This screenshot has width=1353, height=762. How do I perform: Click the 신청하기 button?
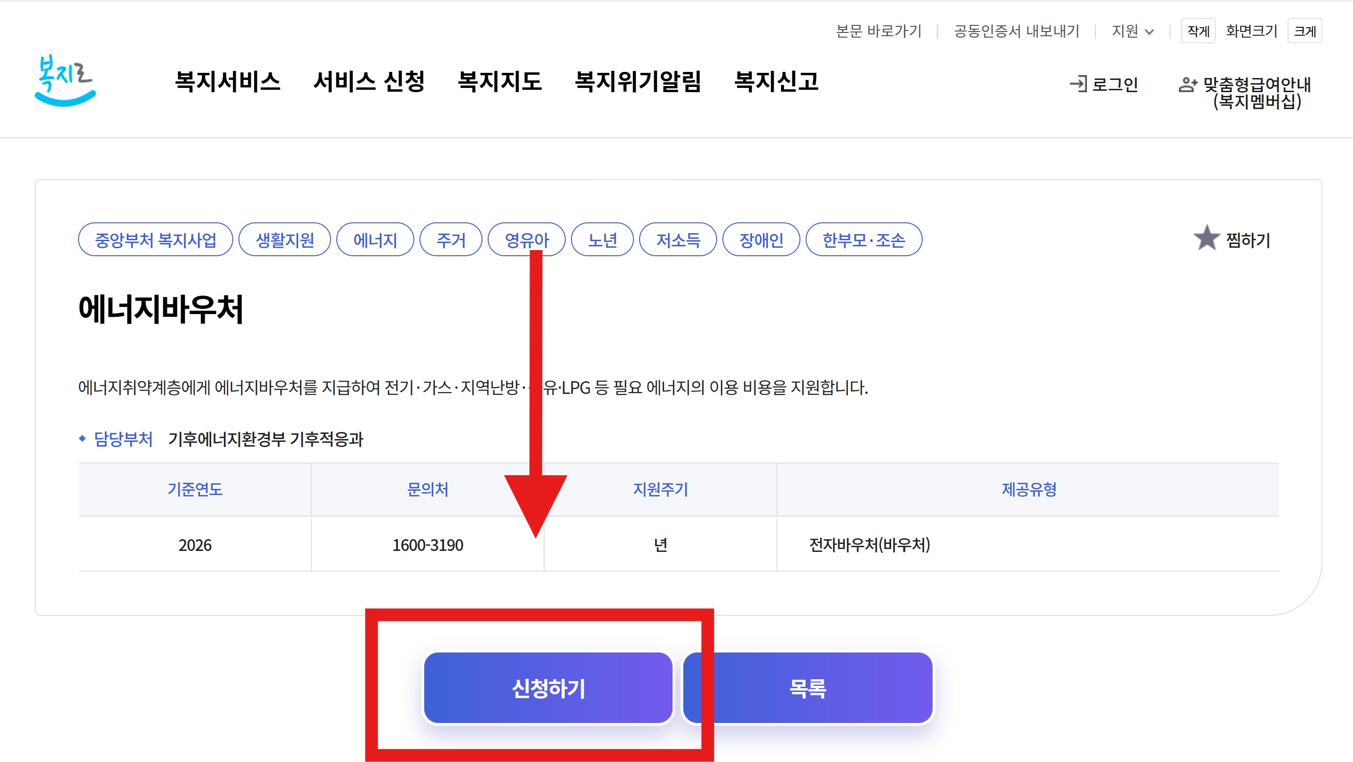click(x=548, y=687)
